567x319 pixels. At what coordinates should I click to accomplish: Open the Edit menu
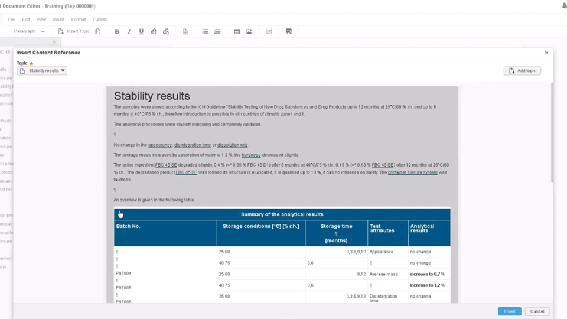[x=25, y=19]
